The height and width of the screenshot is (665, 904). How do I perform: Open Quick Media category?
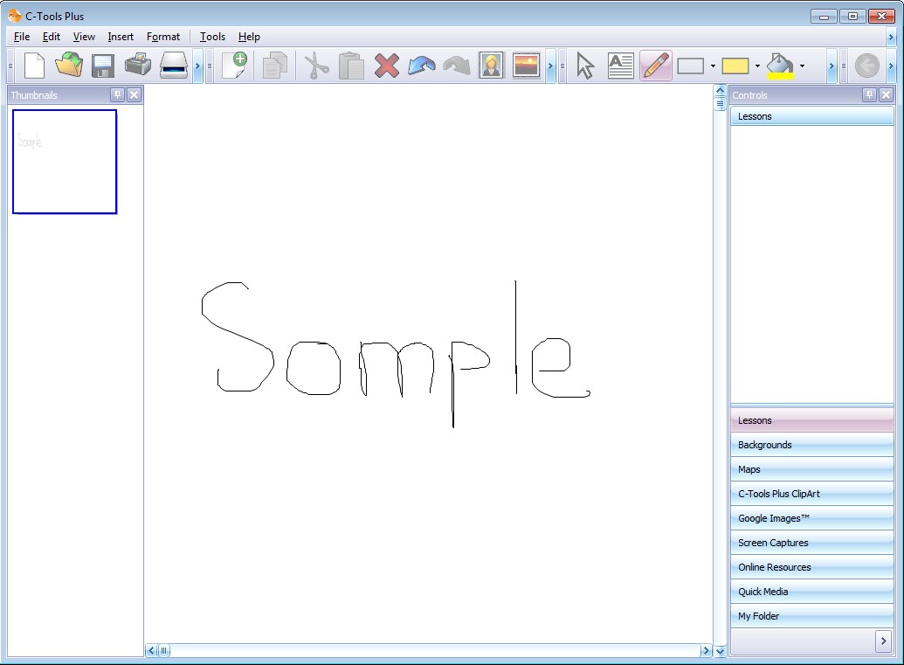pos(811,592)
